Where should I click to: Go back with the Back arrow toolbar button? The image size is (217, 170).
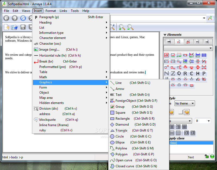coord(6,18)
